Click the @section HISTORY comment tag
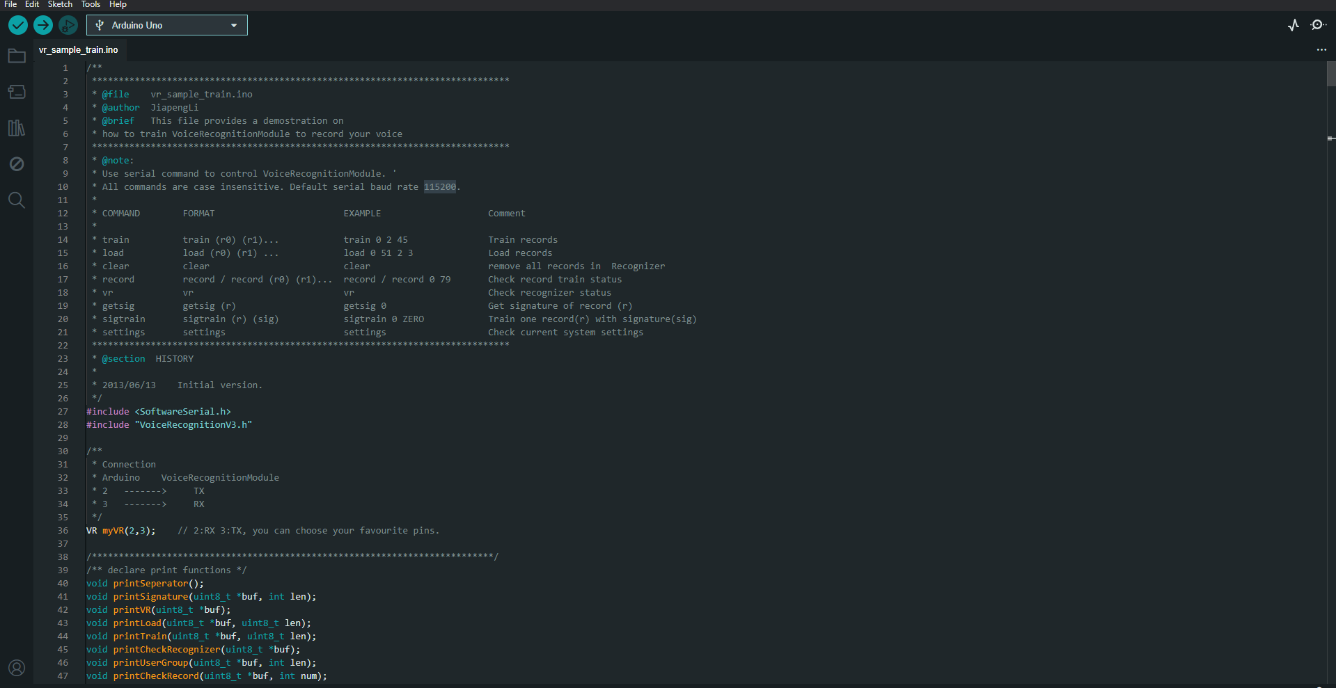The image size is (1336, 688). (x=148, y=359)
